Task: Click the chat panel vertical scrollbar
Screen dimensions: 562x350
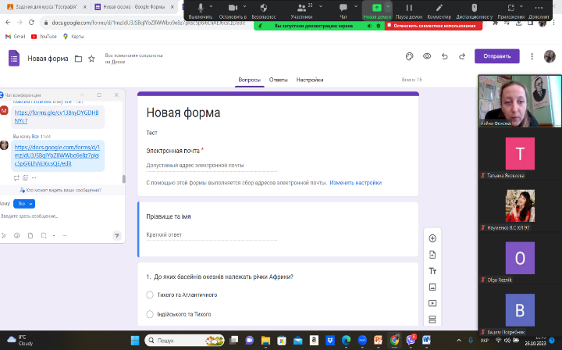Action: coord(123,178)
